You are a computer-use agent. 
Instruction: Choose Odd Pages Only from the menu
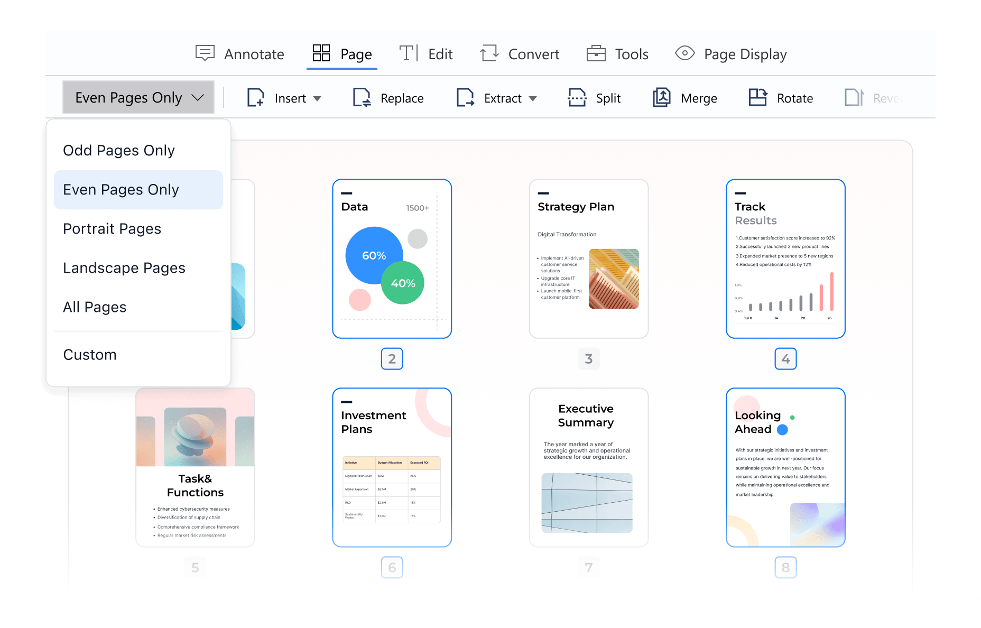click(119, 150)
